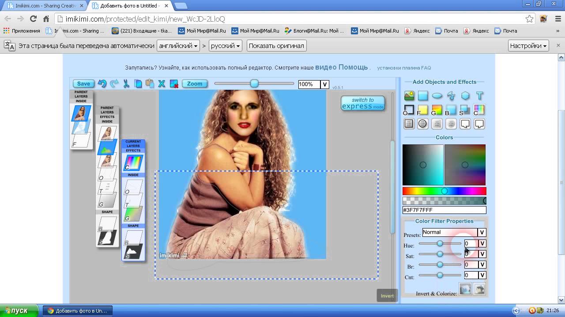Click the rainbow hue color bar
The width and height of the screenshot is (565, 317).
[444, 191]
